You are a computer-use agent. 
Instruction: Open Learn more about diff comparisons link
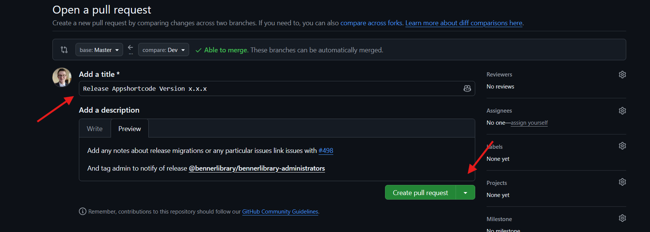point(464,23)
